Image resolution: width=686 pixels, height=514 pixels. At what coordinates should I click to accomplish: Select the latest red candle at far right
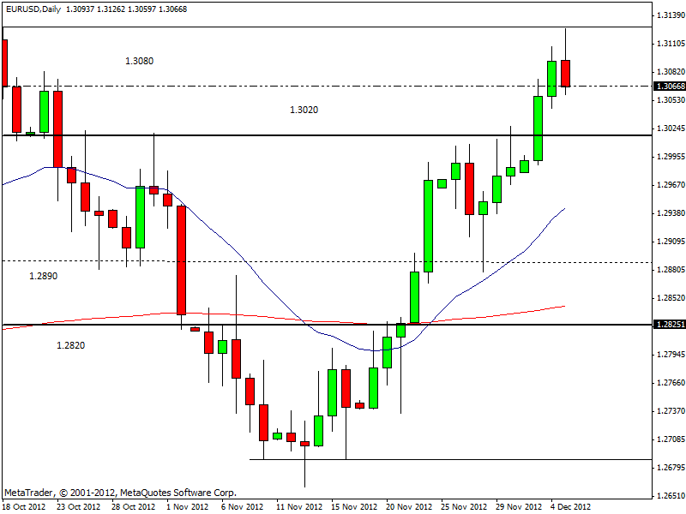click(x=566, y=74)
